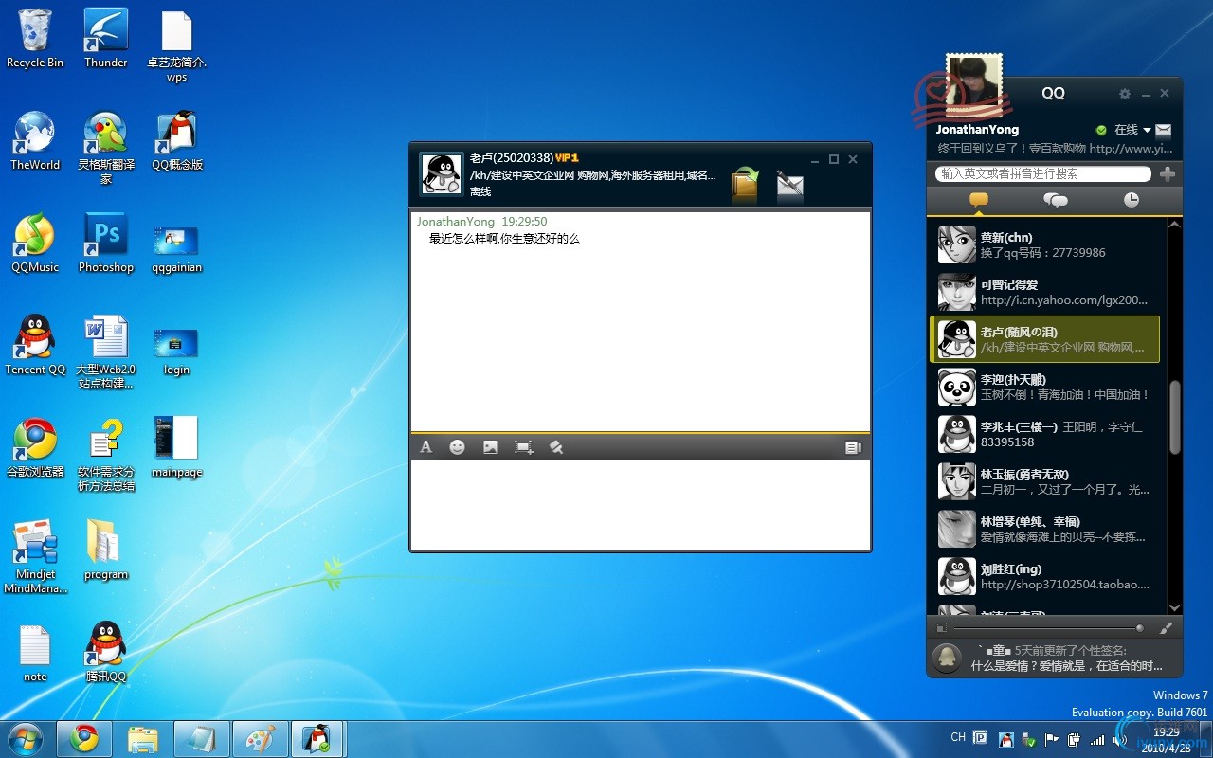Open TheWorld browser shortcut
This screenshot has width=1213, height=758.
point(35,141)
